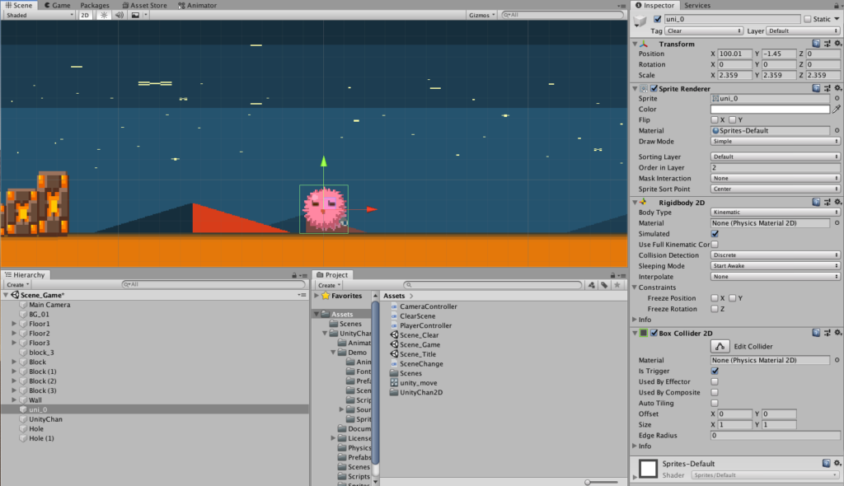Mute scene audio using the speaker icon
The image size is (844, 486).
(x=119, y=15)
